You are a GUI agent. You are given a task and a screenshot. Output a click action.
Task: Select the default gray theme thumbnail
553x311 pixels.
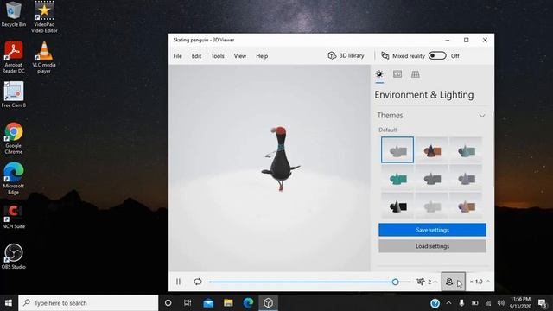click(x=397, y=149)
